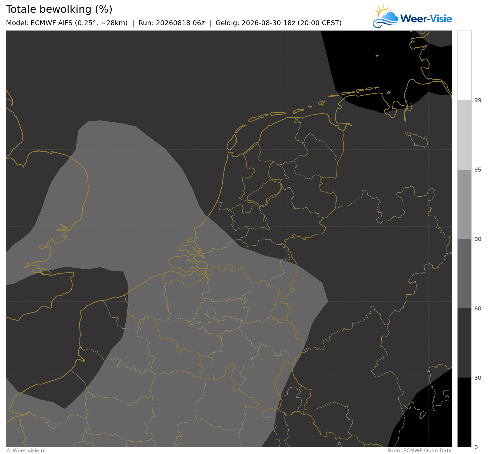The width and height of the screenshot is (493, 454).
Task: Click the Totale bewolking (%) title
Action: pyautogui.click(x=59, y=9)
